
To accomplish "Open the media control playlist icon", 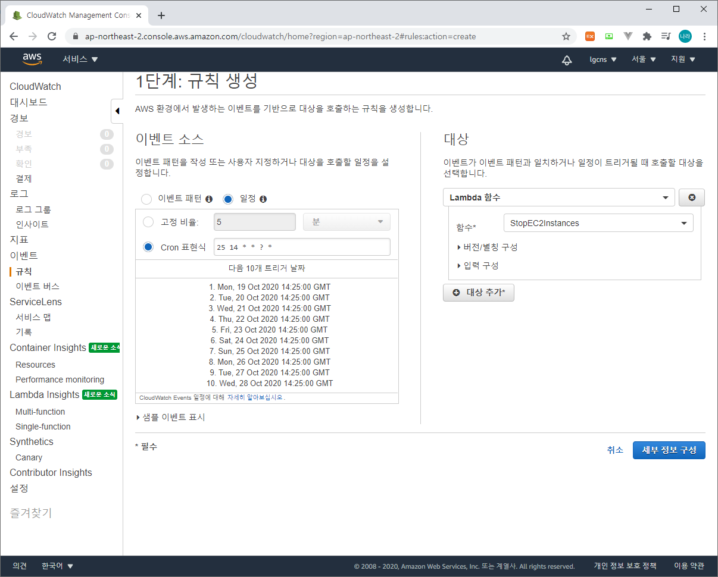I will [x=666, y=36].
